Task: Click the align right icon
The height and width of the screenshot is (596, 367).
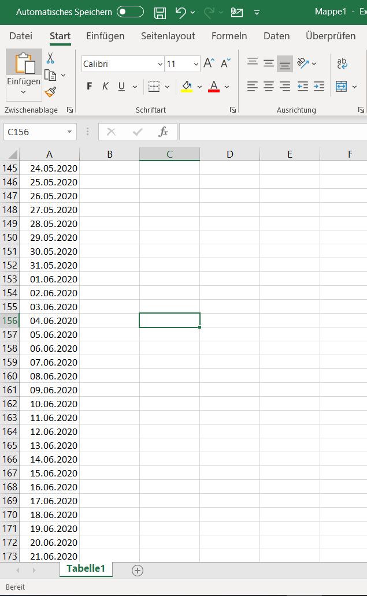Action: pyautogui.click(x=285, y=86)
